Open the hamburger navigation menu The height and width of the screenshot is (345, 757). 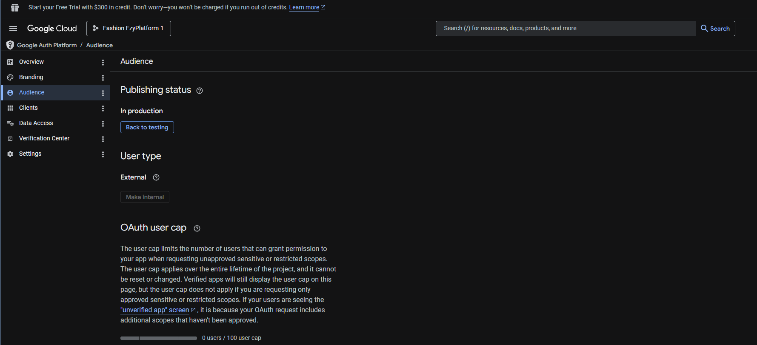(x=13, y=29)
